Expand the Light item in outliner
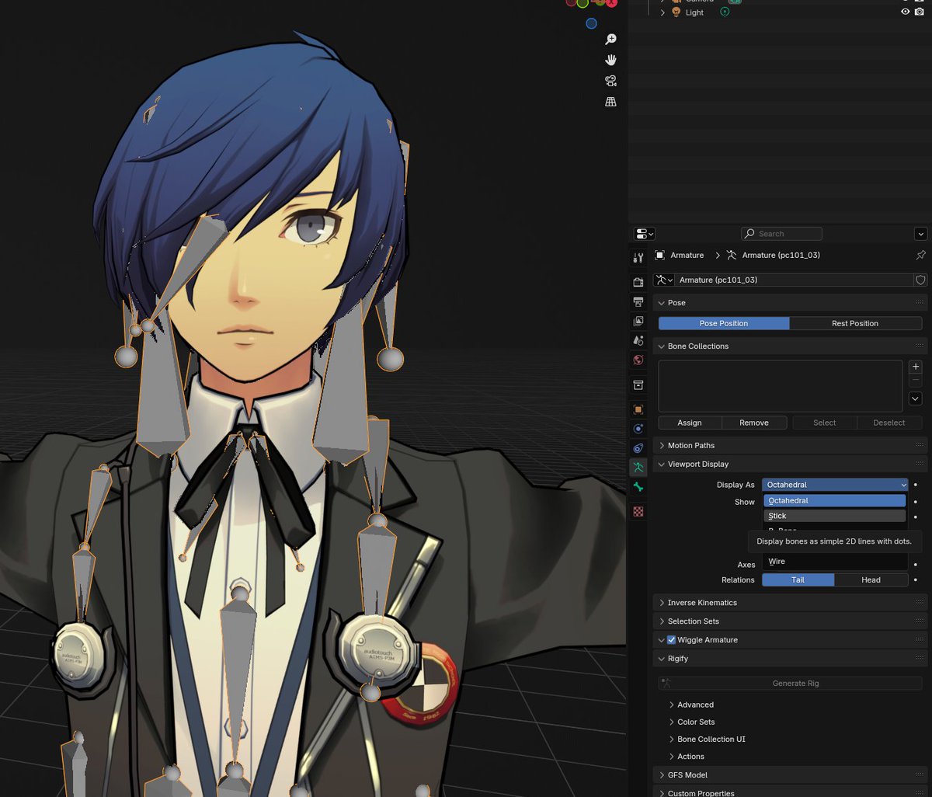Screen dimensions: 932x797 click(662, 12)
